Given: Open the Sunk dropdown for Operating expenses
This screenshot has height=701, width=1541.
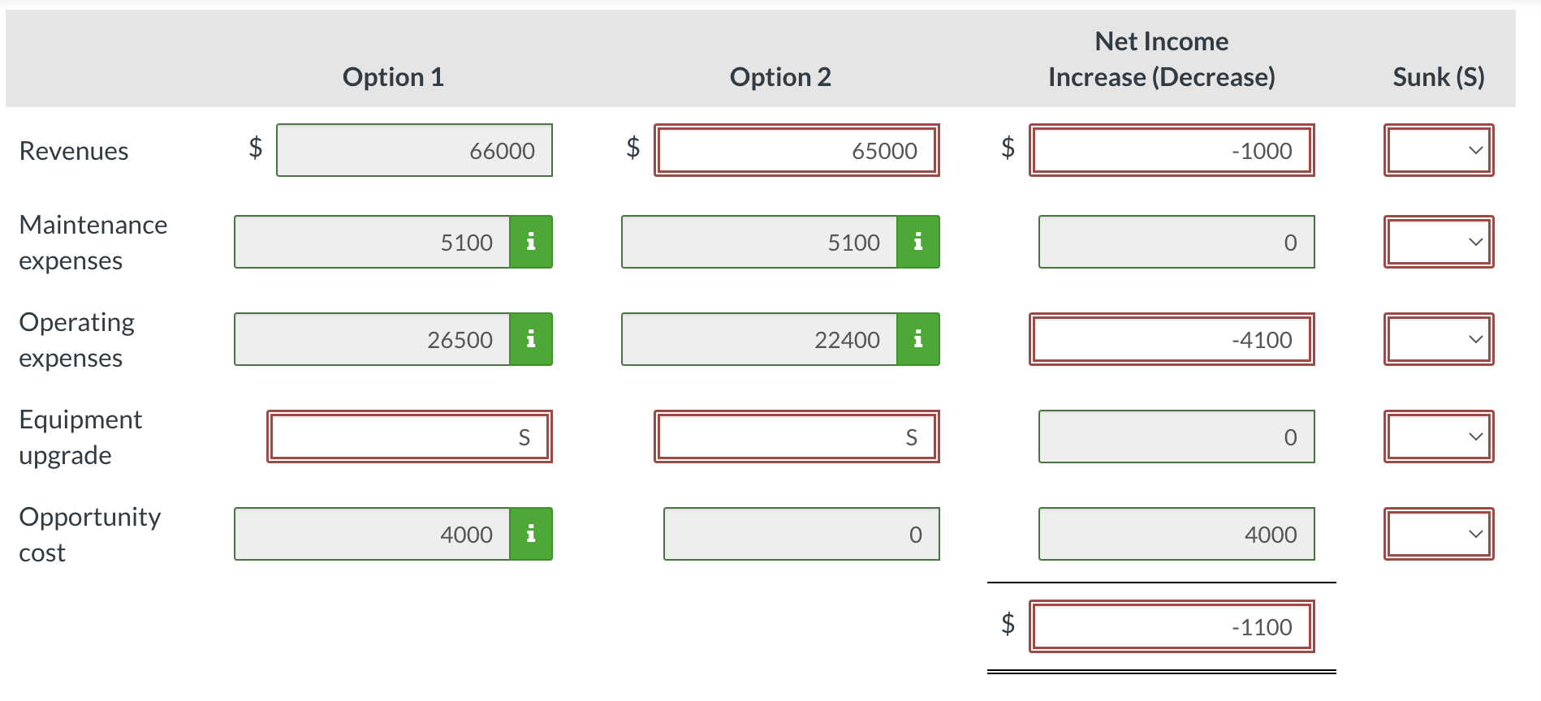Looking at the screenshot, I should 1438,339.
